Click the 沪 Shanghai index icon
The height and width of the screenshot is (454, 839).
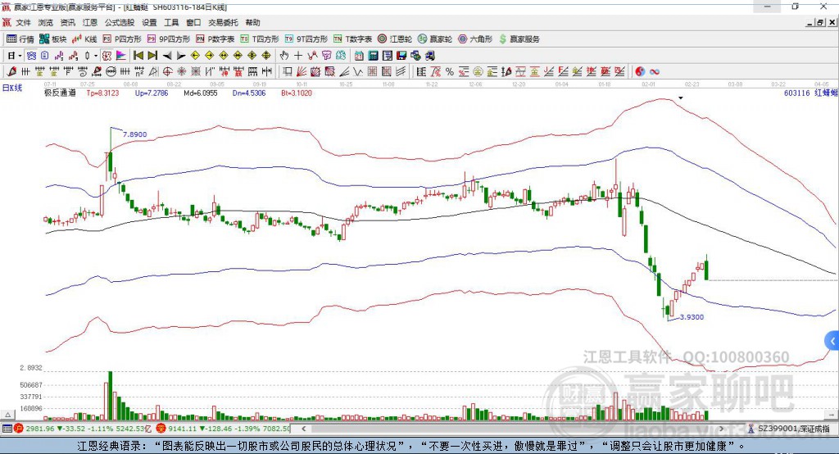19,429
